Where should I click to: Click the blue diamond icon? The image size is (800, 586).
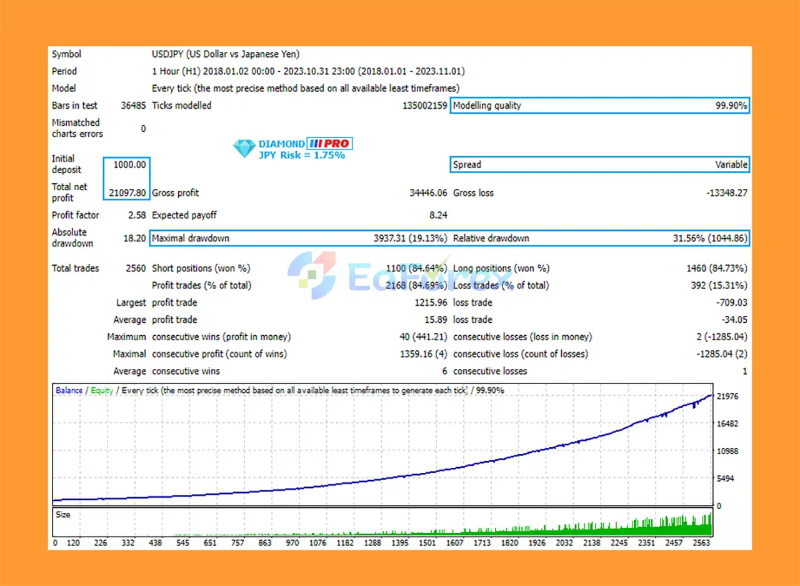[x=244, y=149]
